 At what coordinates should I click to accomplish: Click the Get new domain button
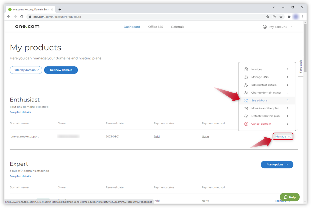tap(61, 70)
